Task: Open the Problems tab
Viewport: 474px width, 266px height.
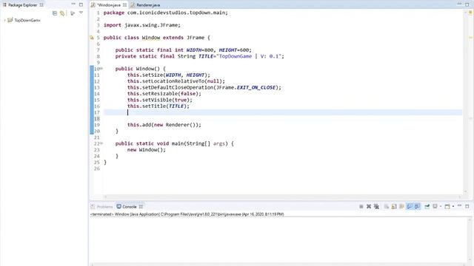Action: tap(102, 207)
